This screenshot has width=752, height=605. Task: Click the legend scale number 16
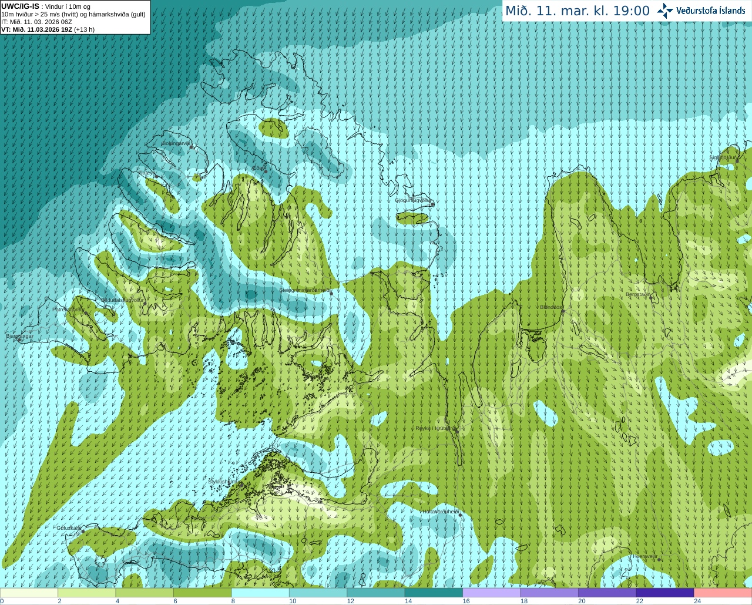[x=466, y=601]
